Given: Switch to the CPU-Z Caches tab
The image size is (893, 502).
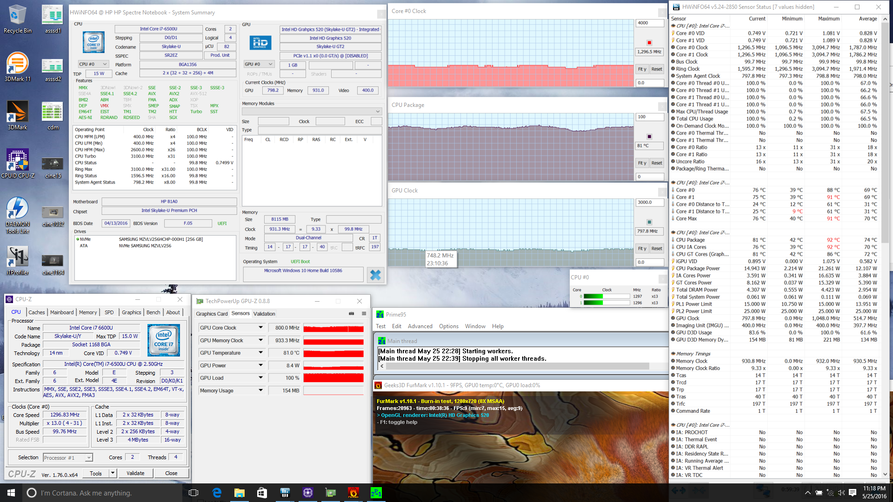Looking at the screenshot, I should [x=37, y=312].
